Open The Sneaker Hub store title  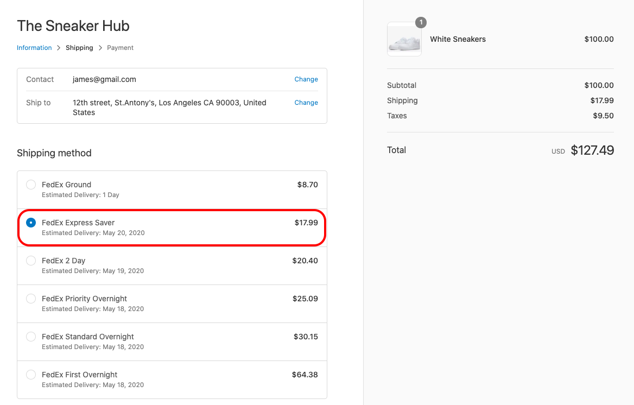click(73, 26)
